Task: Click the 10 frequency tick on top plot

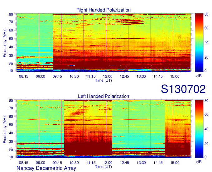Action: (11, 71)
